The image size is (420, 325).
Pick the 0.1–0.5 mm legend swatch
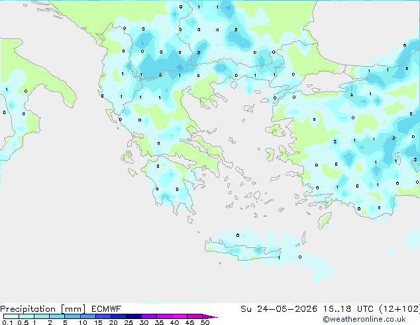coord(11,316)
